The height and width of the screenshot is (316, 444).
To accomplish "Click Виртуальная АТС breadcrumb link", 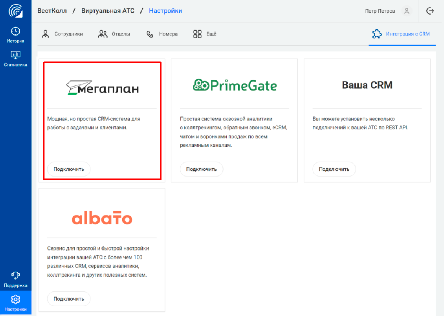I will [x=108, y=11].
